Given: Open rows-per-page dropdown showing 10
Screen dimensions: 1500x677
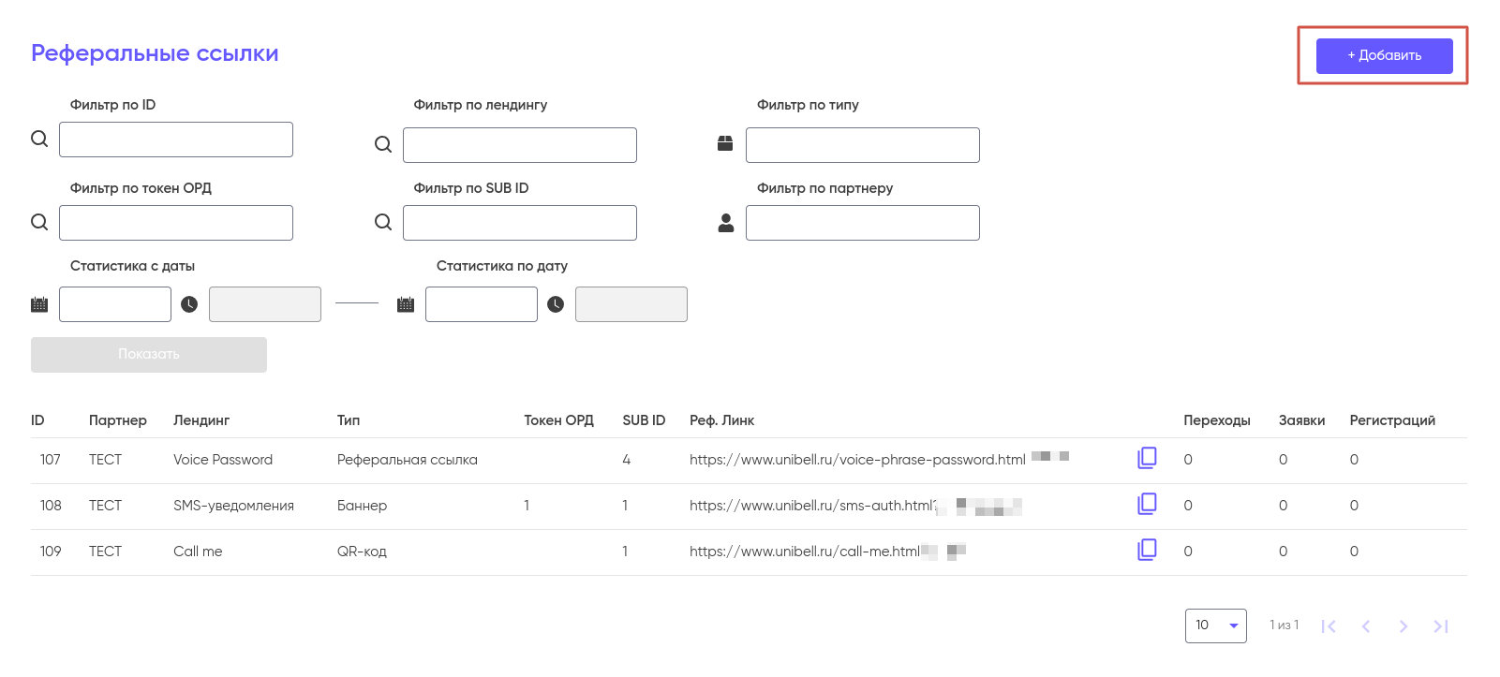Looking at the screenshot, I should click(x=1215, y=625).
